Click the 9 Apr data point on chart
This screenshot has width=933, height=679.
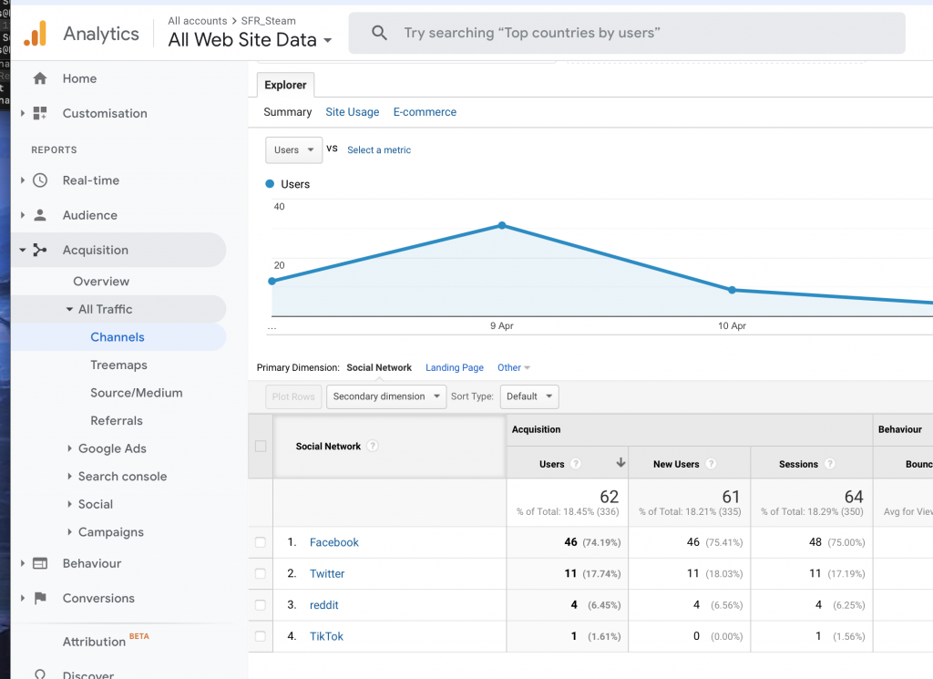click(502, 225)
